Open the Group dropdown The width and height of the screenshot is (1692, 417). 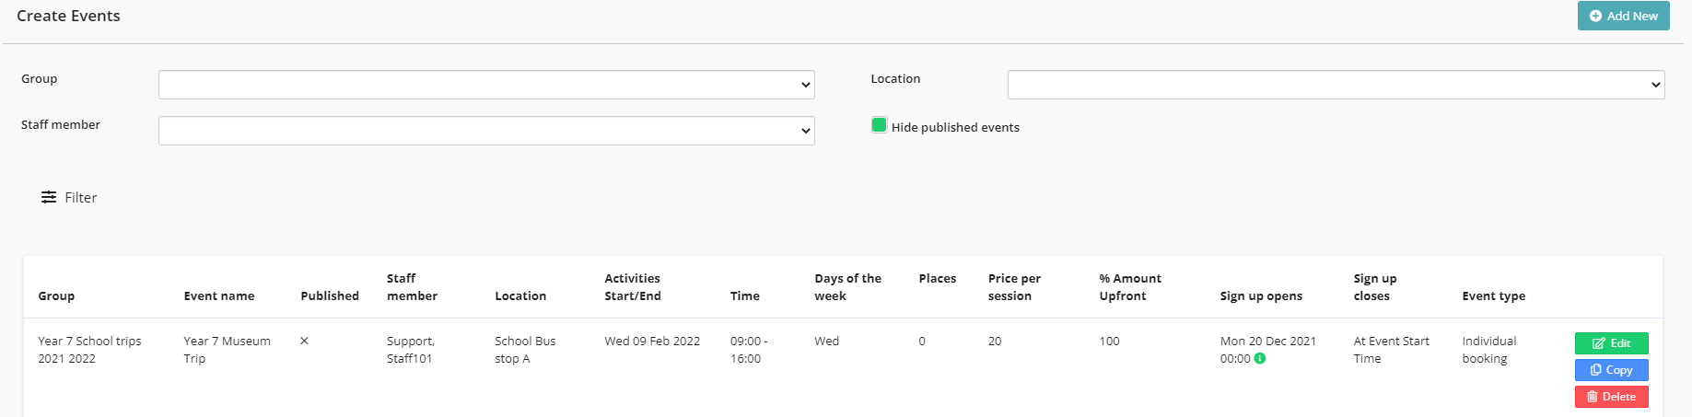coord(486,85)
